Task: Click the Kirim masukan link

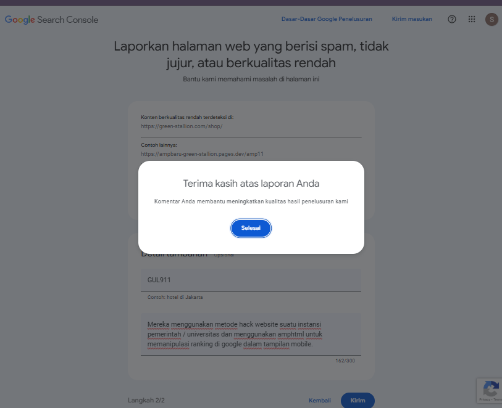Action: click(412, 19)
